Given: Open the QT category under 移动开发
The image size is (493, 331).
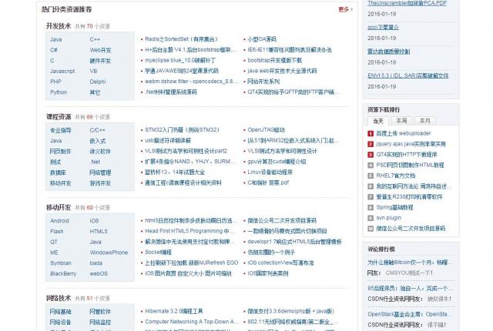Looking at the screenshot, I should point(54,242).
